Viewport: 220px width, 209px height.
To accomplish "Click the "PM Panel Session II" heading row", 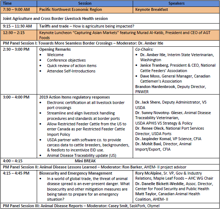I will 94,167.
